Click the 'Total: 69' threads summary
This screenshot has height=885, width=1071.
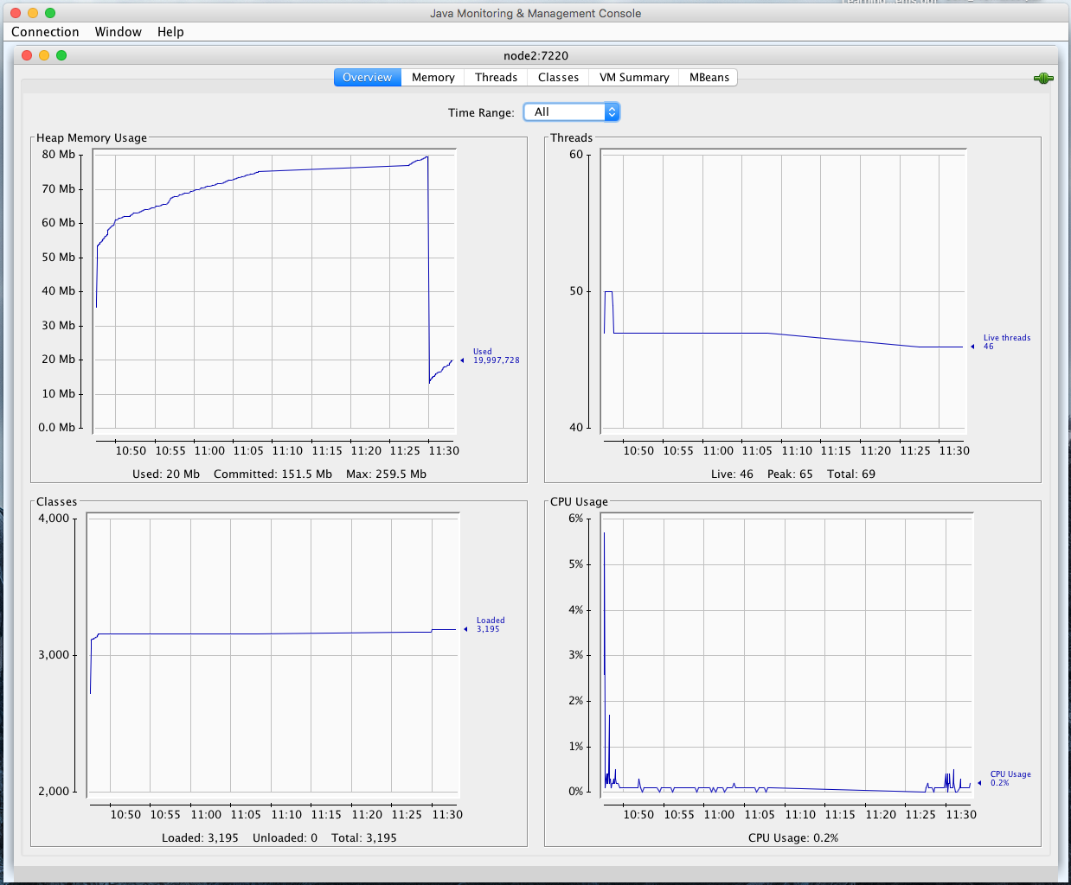(851, 474)
